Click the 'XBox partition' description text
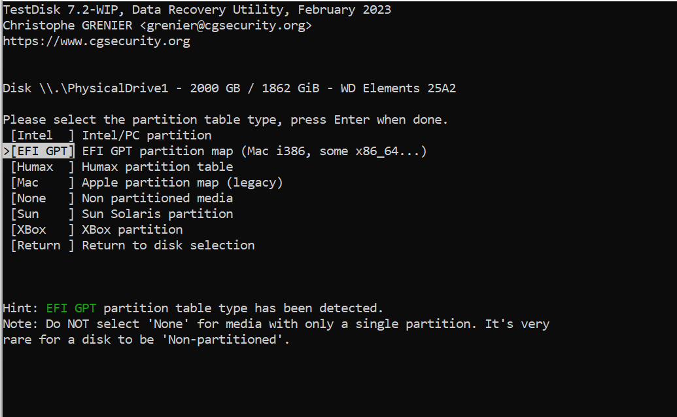The height and width of the screenshot is (417, 677). [132, 230]
